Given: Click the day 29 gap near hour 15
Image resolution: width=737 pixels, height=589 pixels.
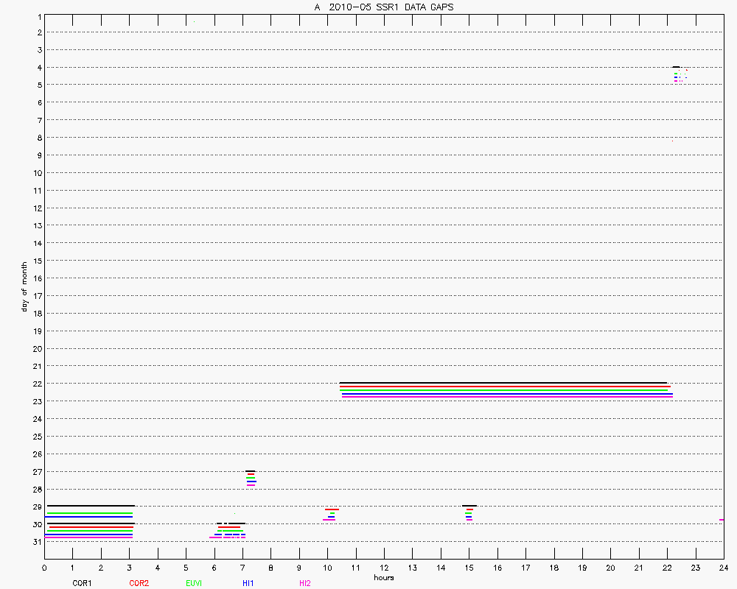Looking at the screenshot, I should [x=469, y=512].
